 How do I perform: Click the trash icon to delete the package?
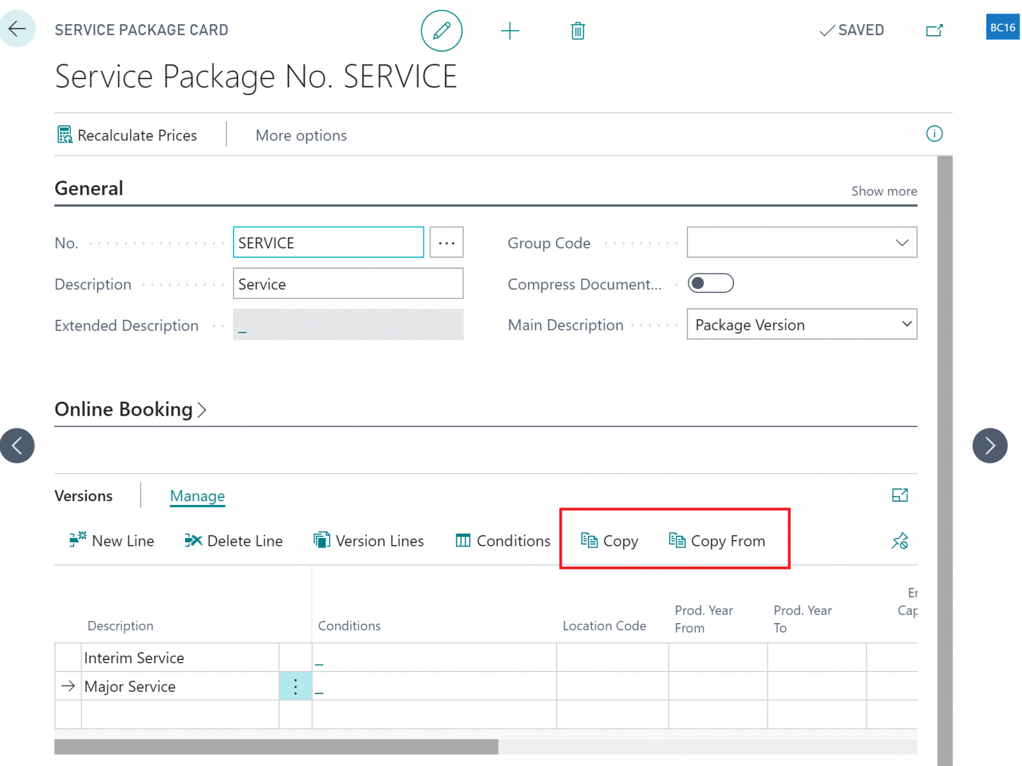coord(577,30)
